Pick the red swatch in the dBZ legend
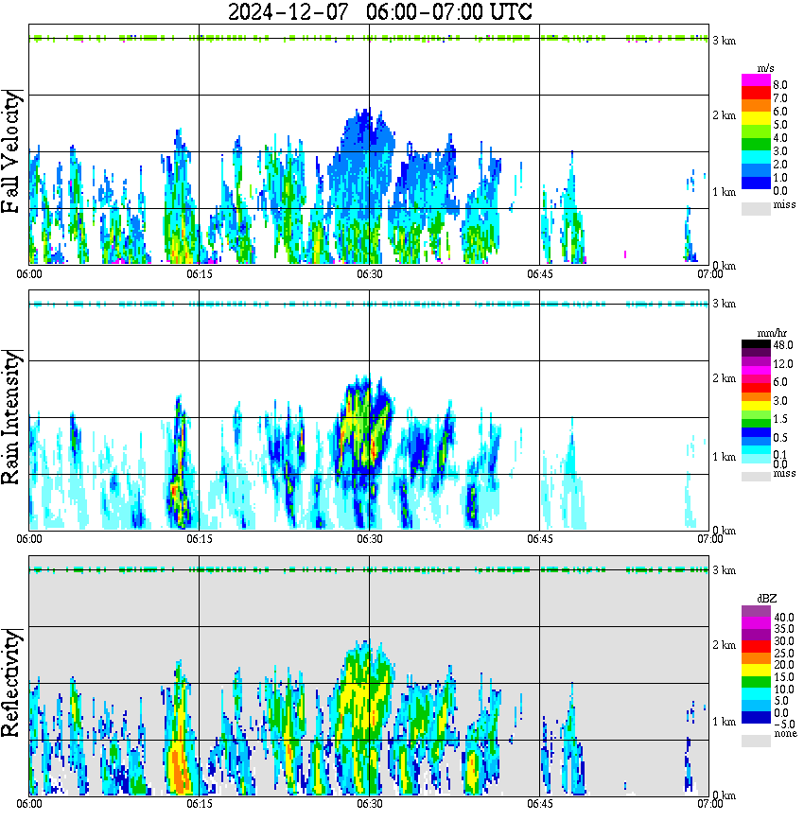Screen dimensions: 804x821 (756, 646)
